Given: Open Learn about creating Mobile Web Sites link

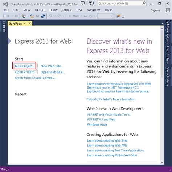Looking at the screenshot, I should (112, 155).
